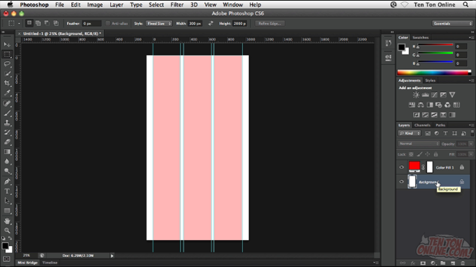Select the Spot Healing Brush tool
Image resolution: width=476 pixels, height=267 pixels.
tap(7, 104)
